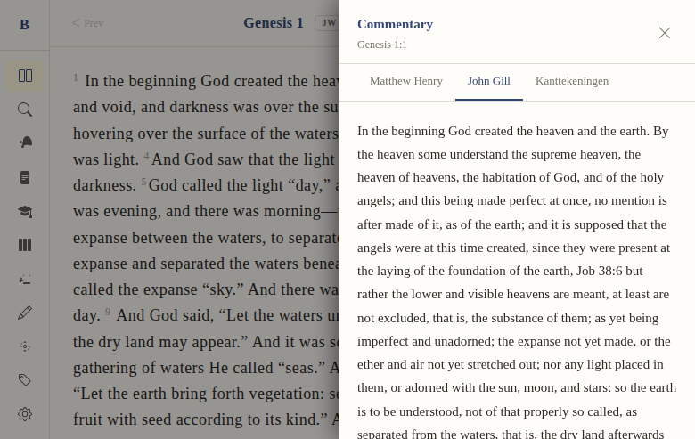
Task: Open the graduation cap study icon
Action: pos(25,211)
